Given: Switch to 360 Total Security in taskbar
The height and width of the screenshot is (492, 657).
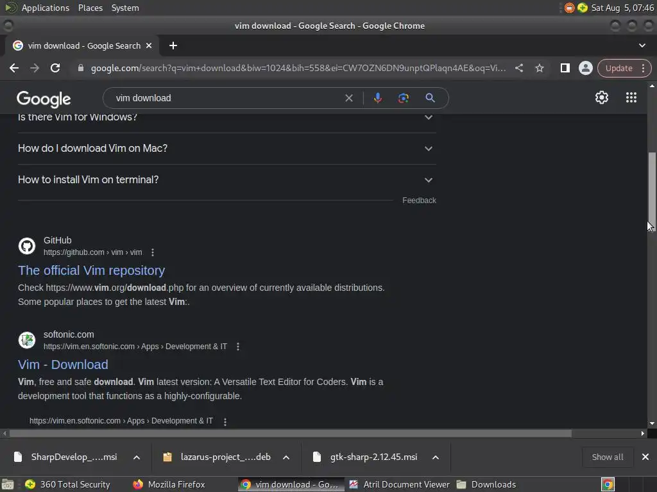Looking at the screenshot, I should (67, 484).
